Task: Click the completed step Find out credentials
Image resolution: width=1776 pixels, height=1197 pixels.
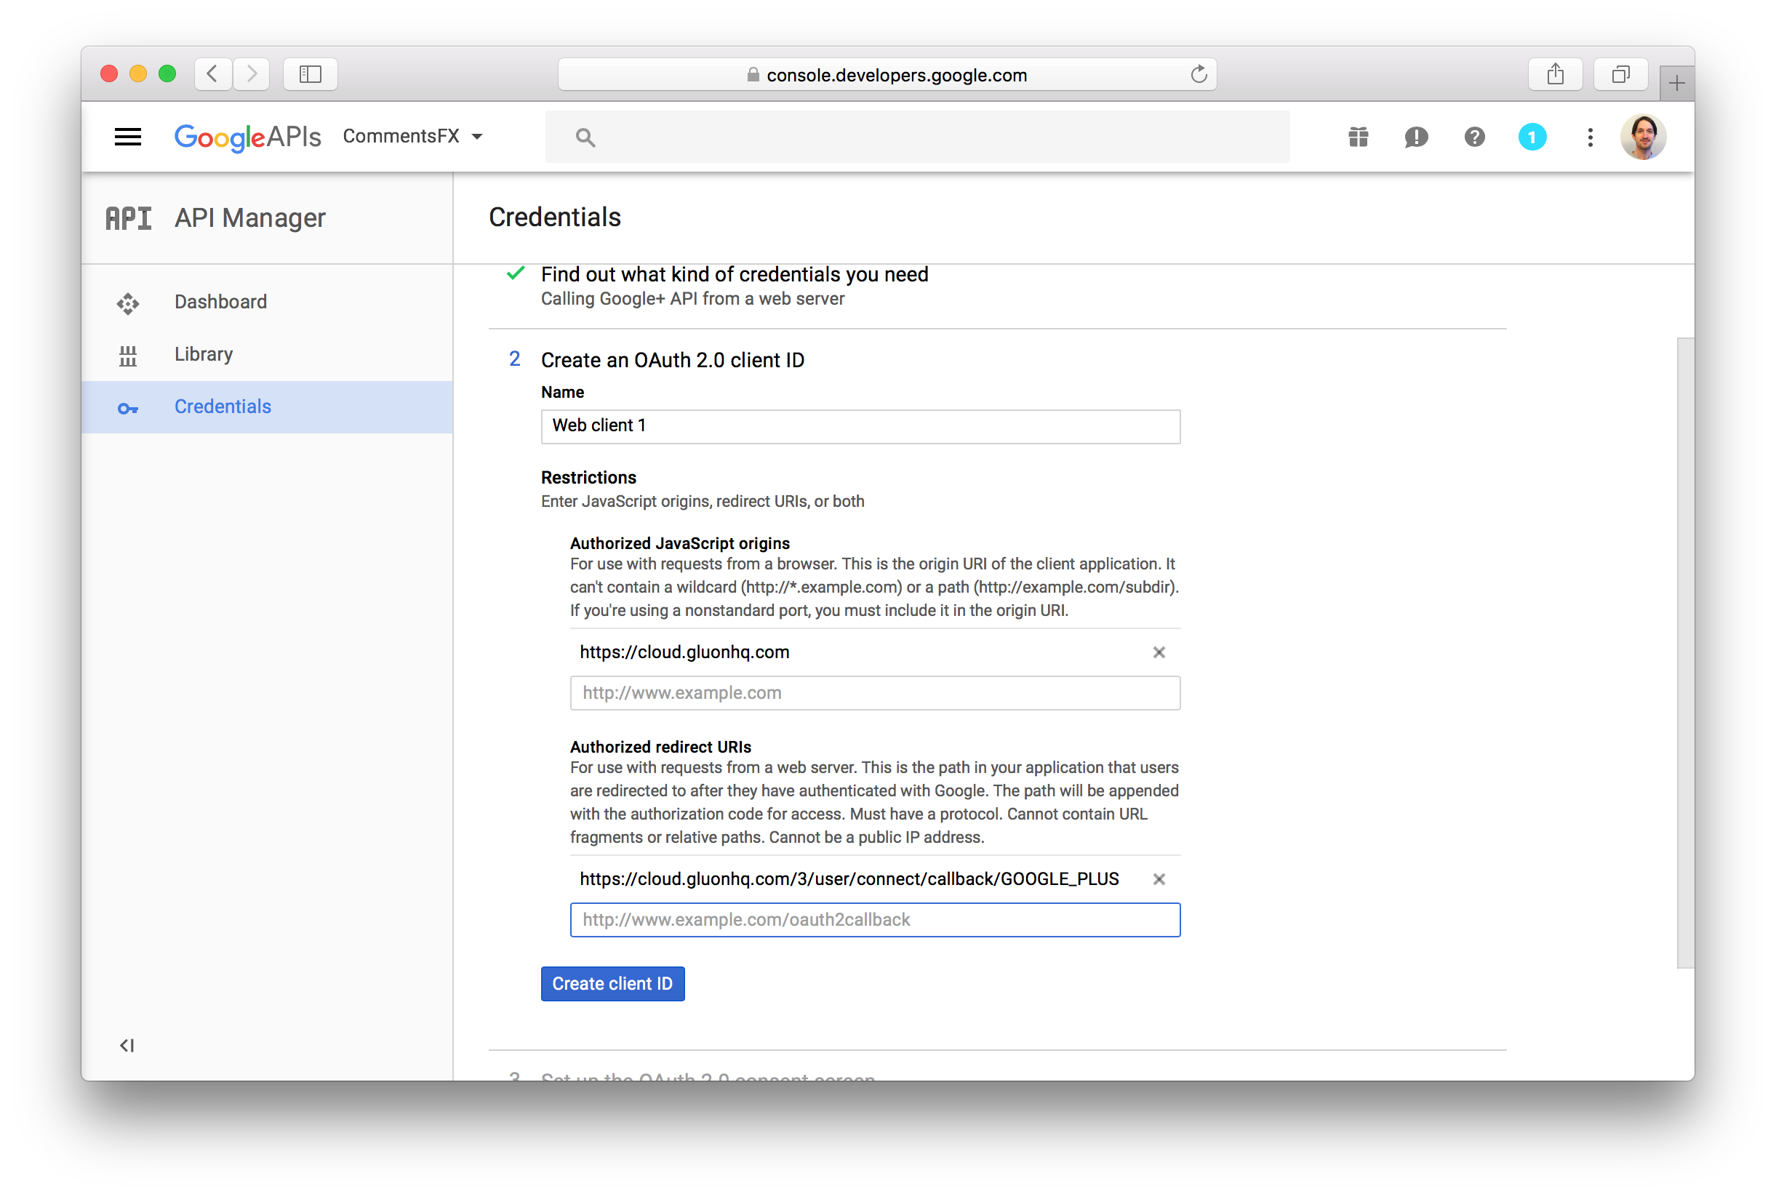Action: 735,274
